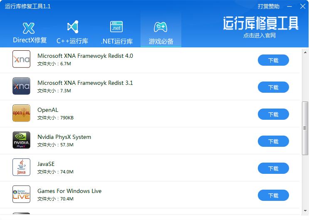Select the Nvidia PhysX System title
This screenshot has height=220, width=309.
tap(64, 137)
